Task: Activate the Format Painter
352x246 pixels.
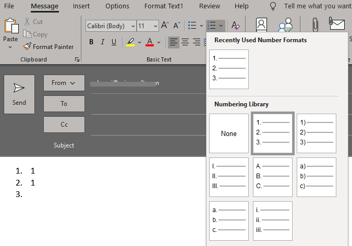Action: [x=48, y=47]
